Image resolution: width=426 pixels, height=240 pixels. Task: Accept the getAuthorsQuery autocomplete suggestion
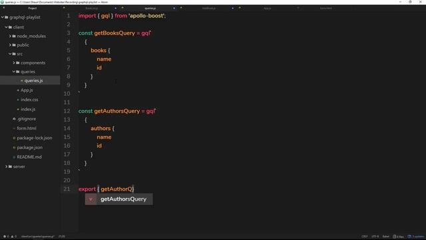click(118, 199)
